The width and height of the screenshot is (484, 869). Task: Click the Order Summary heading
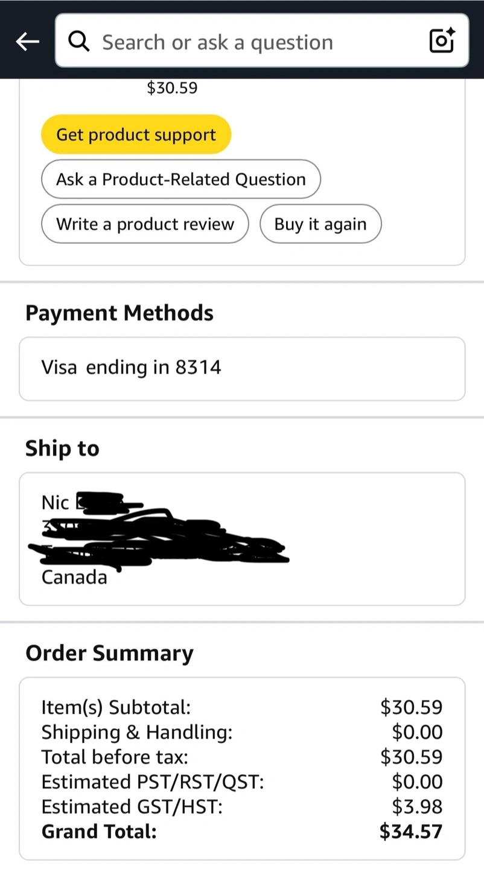click(109, 653)
